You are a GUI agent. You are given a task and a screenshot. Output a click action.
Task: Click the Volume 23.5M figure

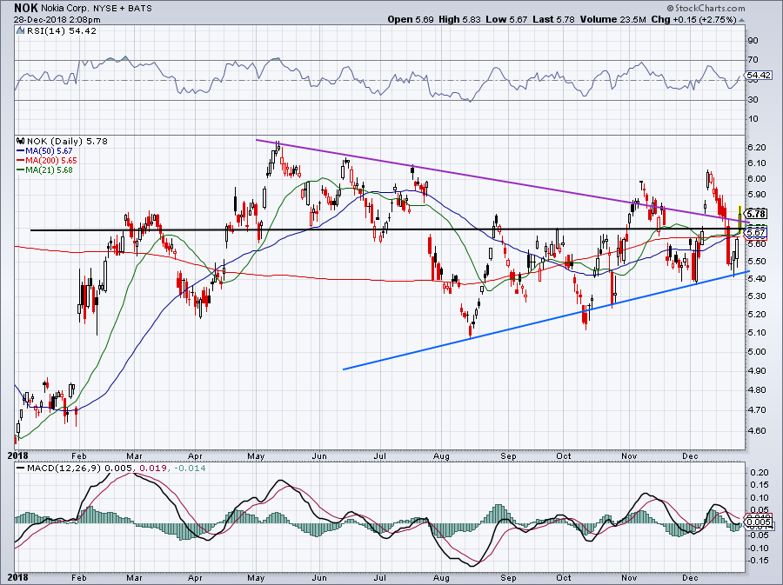(612, 19)
